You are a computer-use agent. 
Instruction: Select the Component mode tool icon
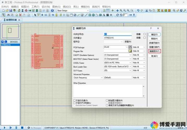click(39, 15)
